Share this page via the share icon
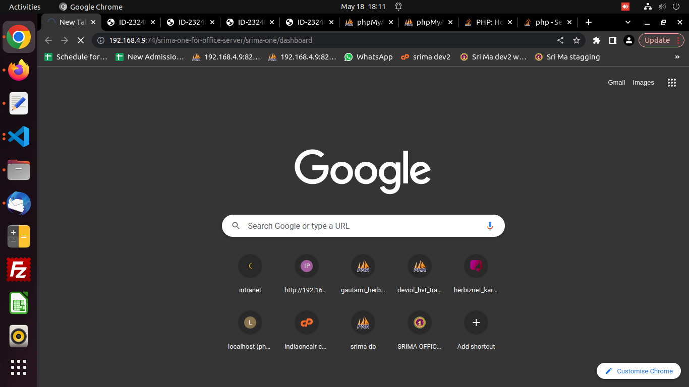The image size is (689, 387). pos(560,40)
